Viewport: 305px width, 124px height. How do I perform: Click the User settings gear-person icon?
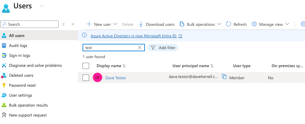(4, 95)
